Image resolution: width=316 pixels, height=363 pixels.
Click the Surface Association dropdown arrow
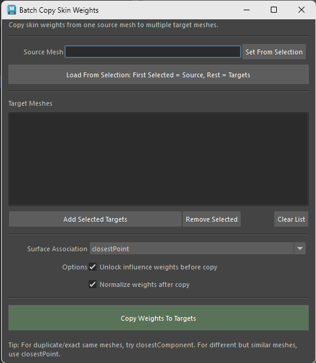coord(300,248)
